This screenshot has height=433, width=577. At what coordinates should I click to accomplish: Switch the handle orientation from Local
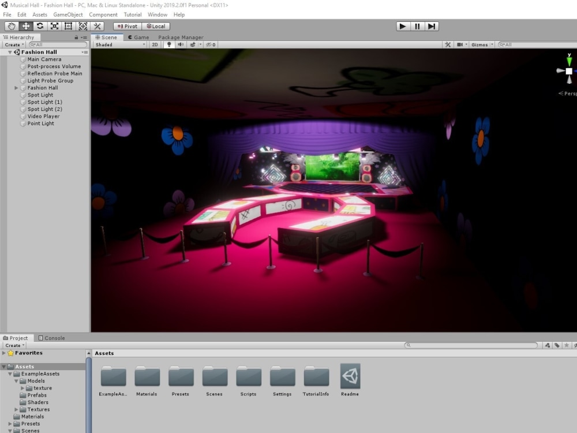pos(156,26)
